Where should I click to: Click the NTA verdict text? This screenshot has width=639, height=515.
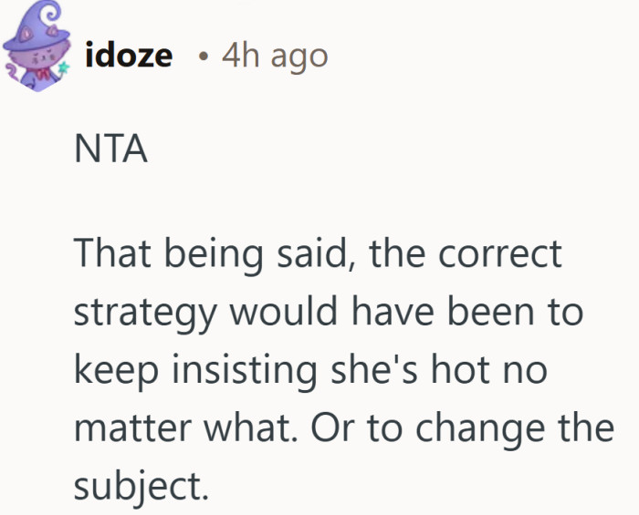pos(111,150)
